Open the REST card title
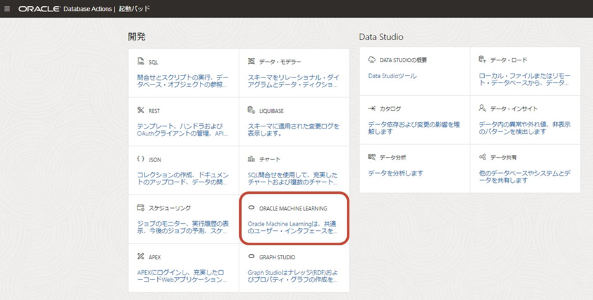The width and height of the screenshot is (593, 300). point(155,111)
